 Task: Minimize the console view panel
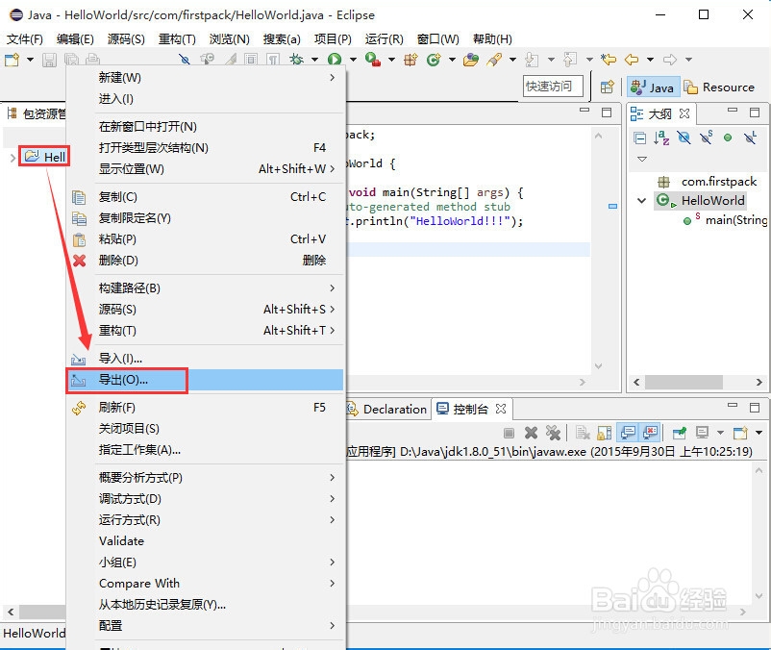point(733,406)
